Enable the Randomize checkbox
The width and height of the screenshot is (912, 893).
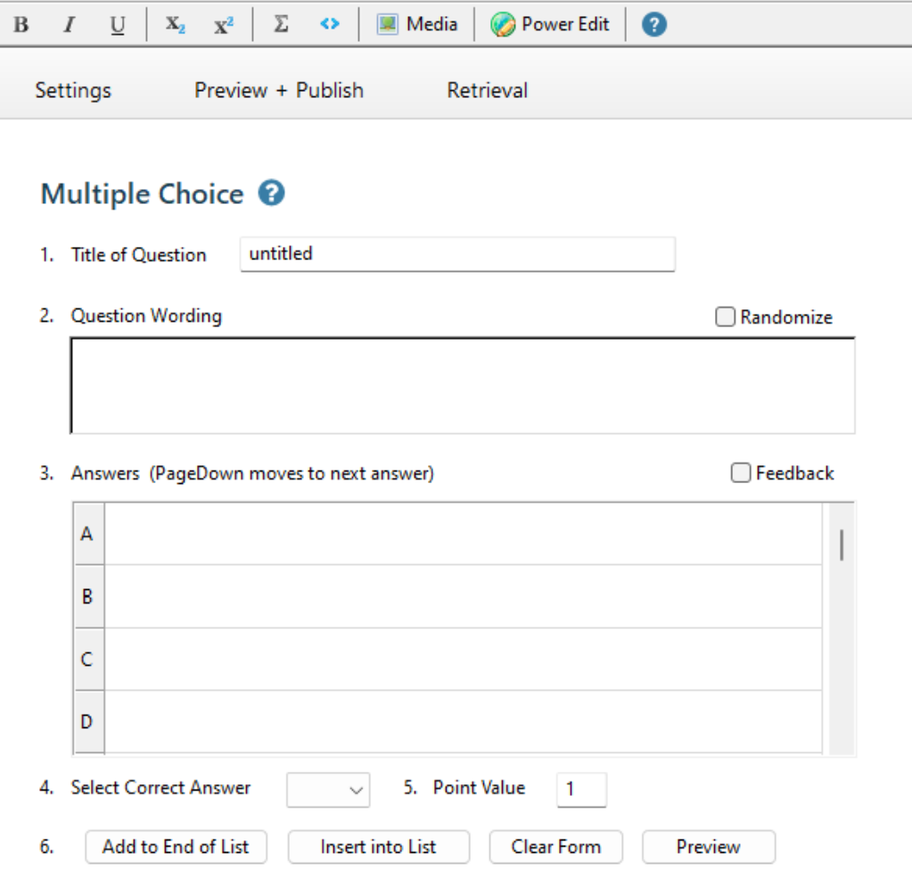coord(726,317)
